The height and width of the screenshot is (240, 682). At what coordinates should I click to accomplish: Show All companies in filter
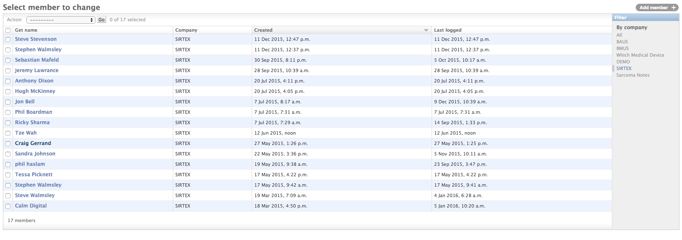coord(619,35)
